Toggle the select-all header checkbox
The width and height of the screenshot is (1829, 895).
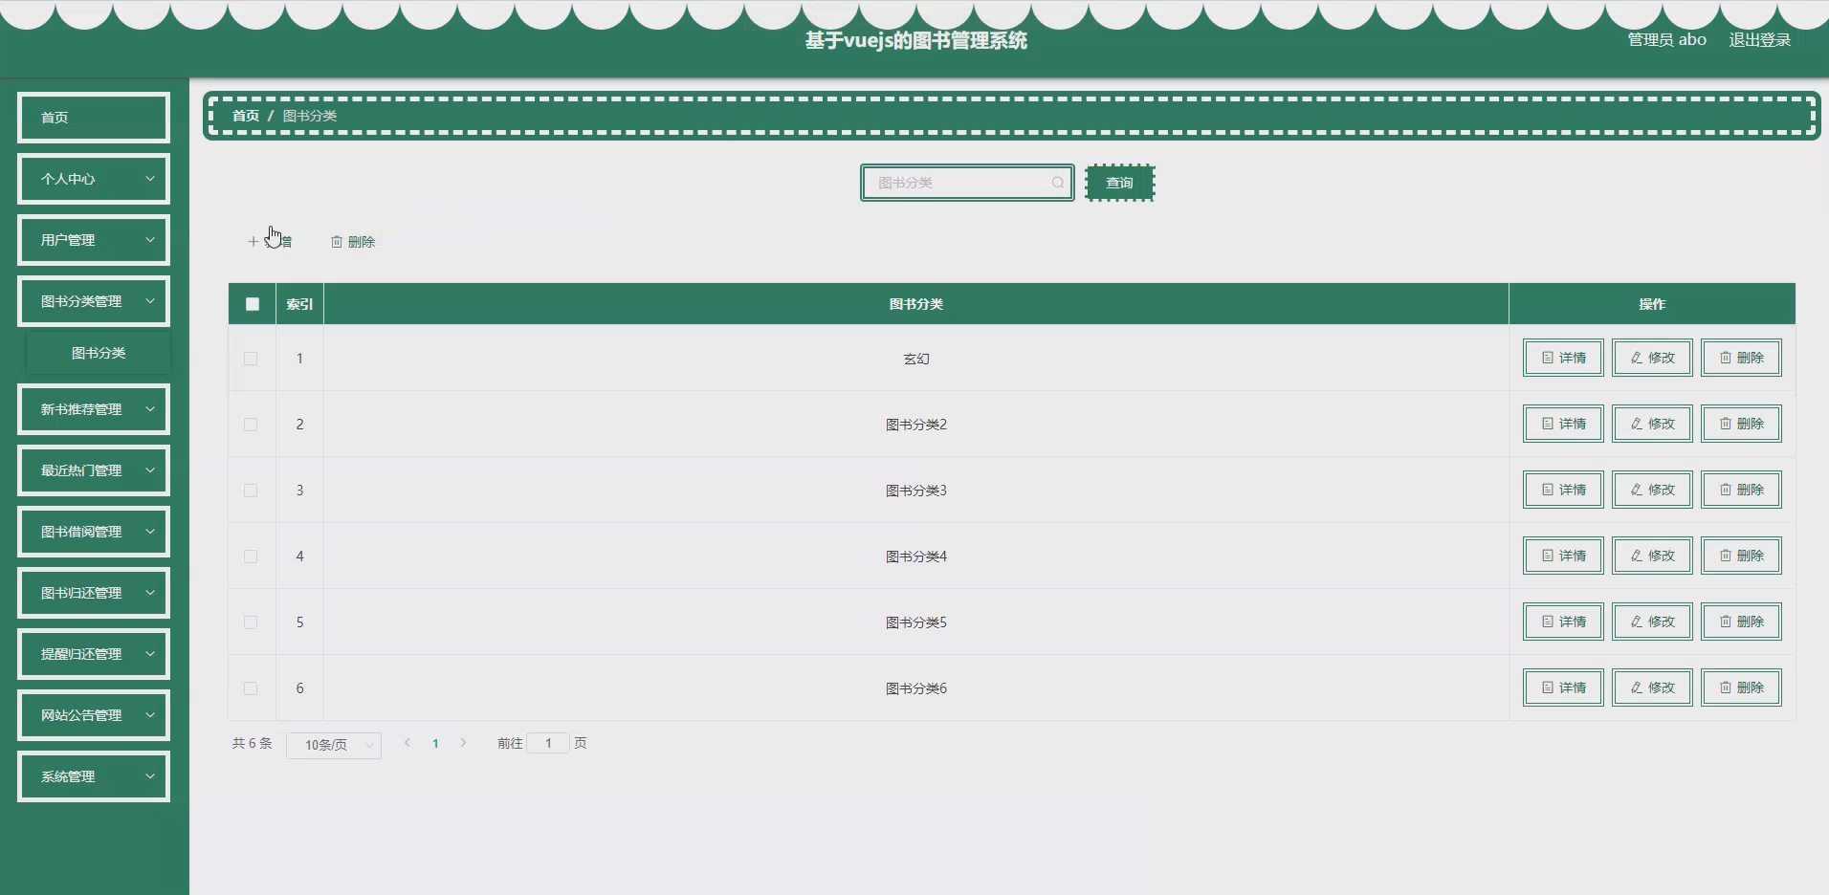click(x=253, y=304)
